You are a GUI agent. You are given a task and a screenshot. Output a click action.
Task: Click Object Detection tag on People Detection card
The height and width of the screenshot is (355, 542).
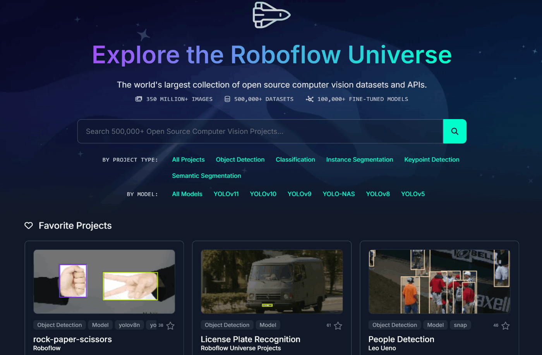coord(394,325)
